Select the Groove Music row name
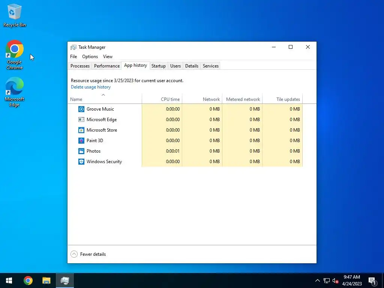 100,109
